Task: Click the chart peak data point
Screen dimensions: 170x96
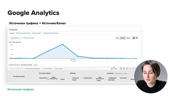Action: (63, 45)
